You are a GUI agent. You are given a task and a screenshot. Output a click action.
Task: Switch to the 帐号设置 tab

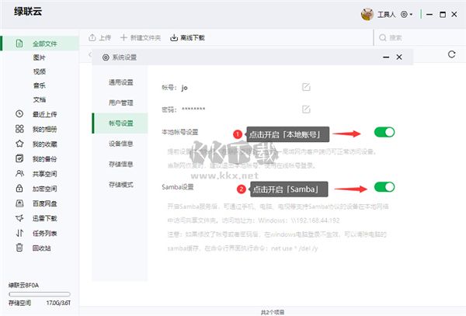(x=120, y=123)
